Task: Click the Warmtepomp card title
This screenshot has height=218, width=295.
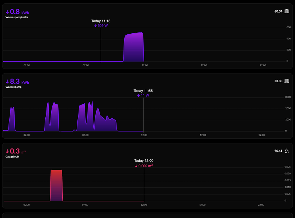Action: [13, 87]
